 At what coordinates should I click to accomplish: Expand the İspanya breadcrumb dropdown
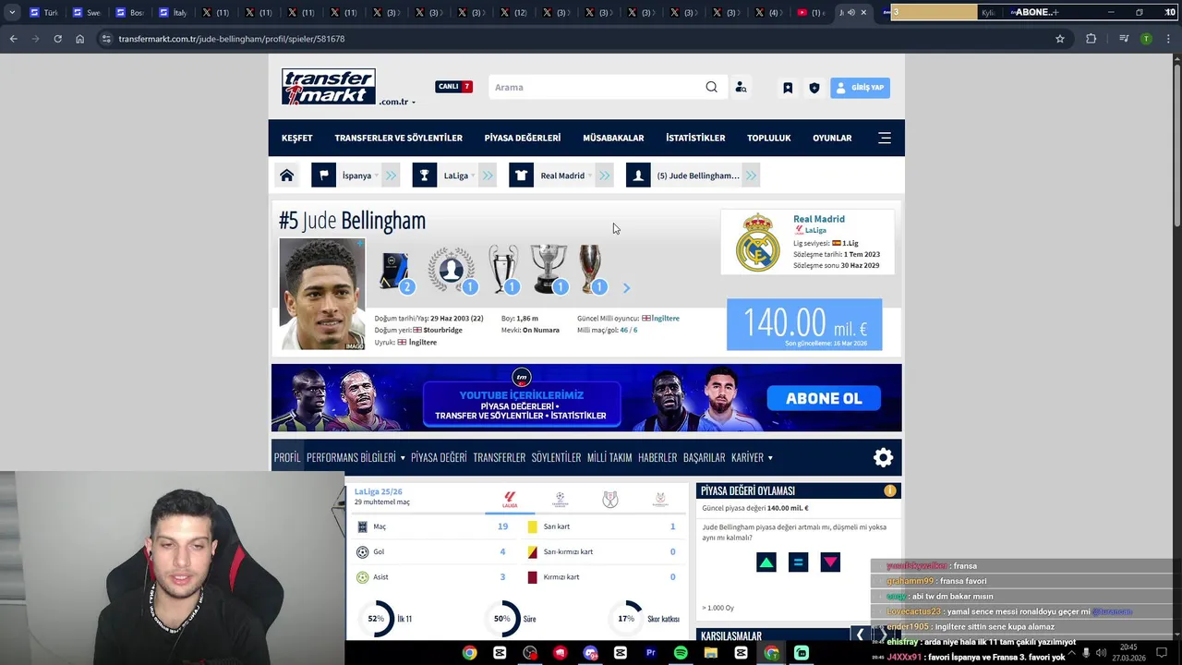coord(361,175)
